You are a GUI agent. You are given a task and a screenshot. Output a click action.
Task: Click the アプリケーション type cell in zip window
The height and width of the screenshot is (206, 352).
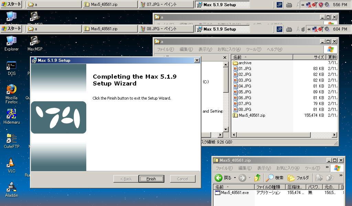click(268, 193)
